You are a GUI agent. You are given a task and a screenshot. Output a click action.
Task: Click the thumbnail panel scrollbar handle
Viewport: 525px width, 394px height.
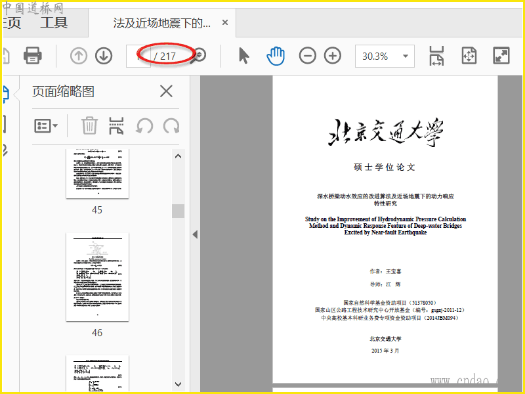pyautogui.click(x=178, y=211)
